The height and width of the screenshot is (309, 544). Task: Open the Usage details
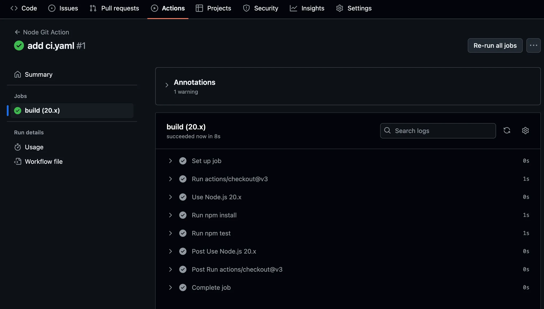click(34, 147)
